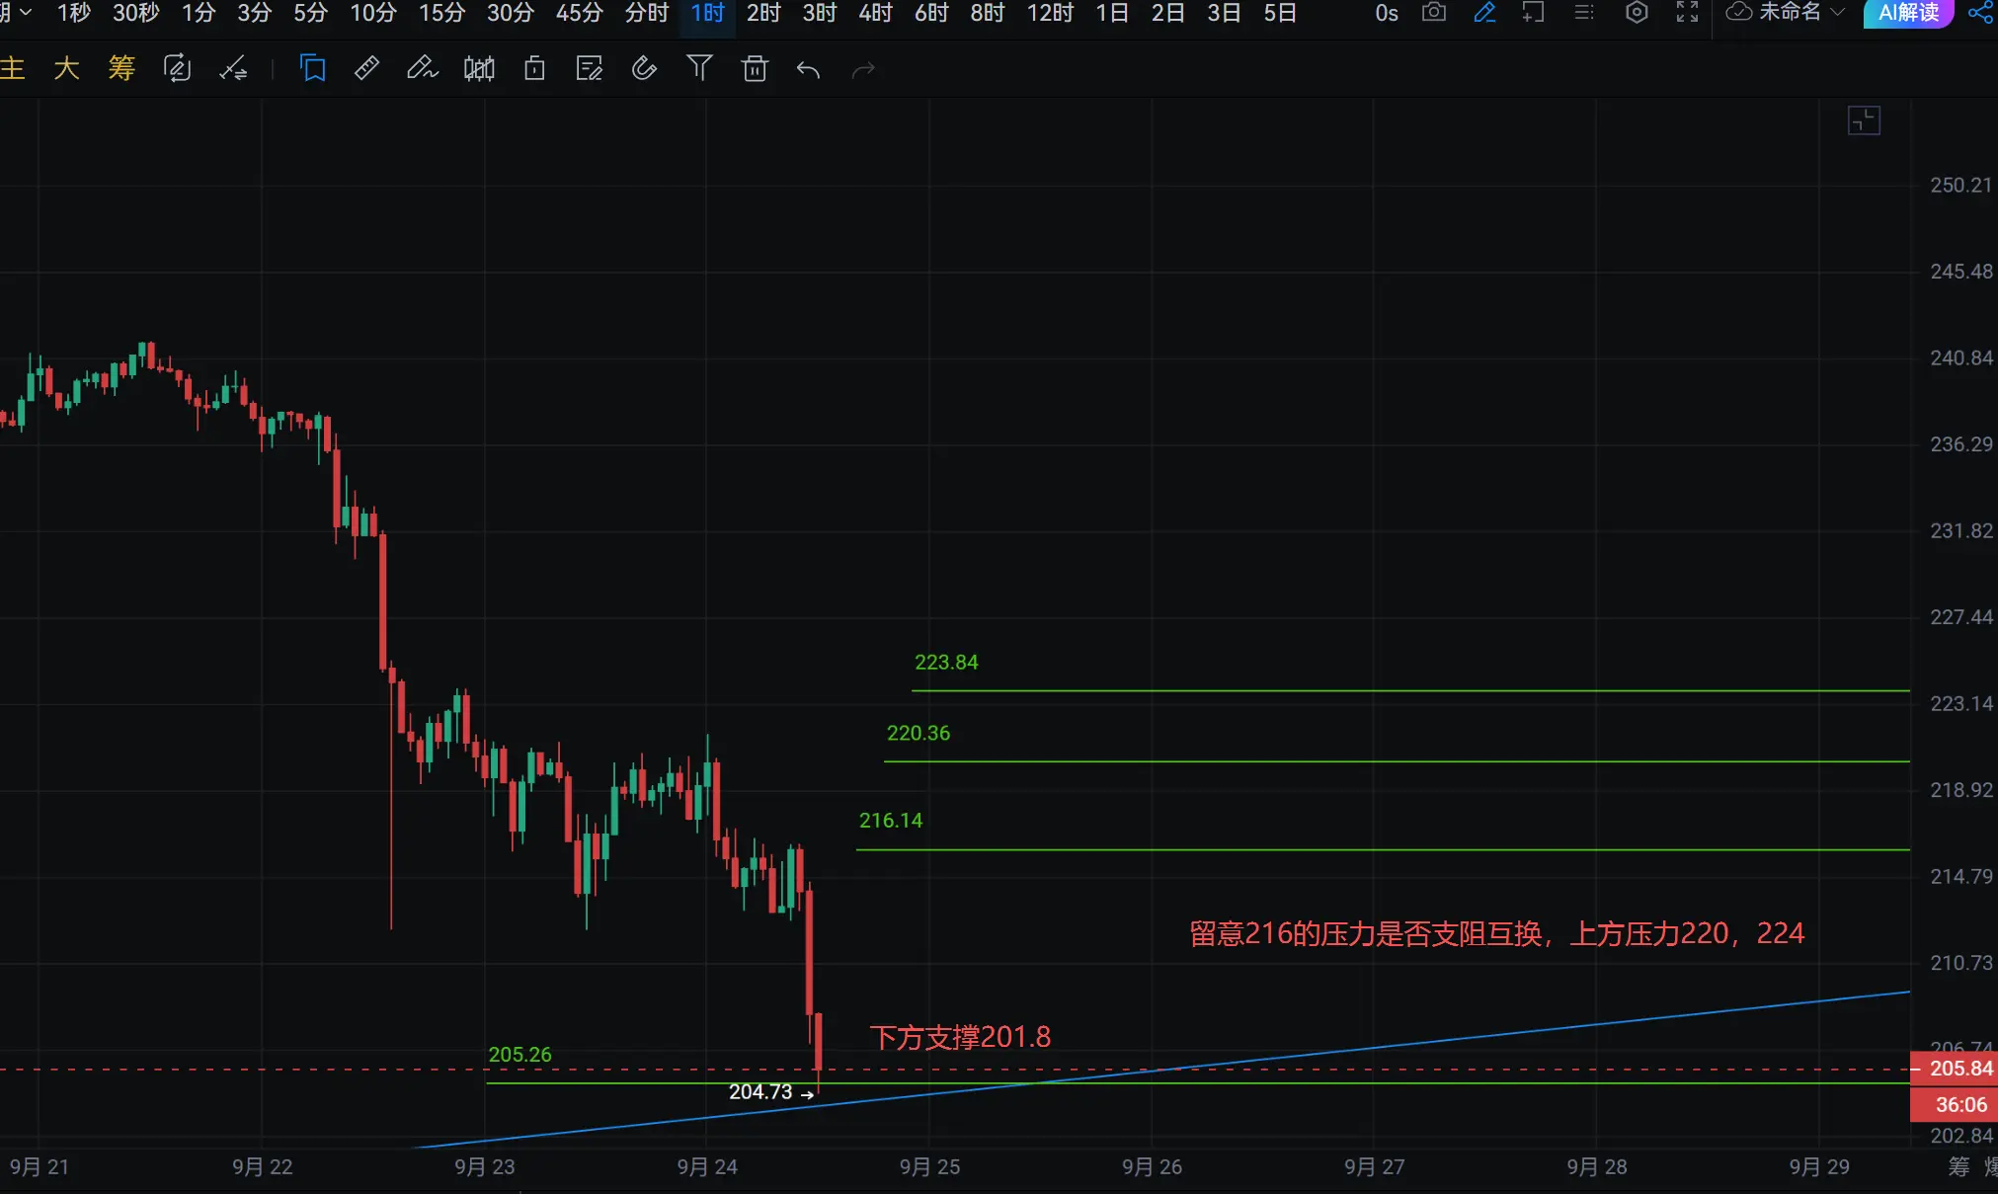Select the 223.84 green horizontal line label
Screen dimensions: 1998x1194
[946, 662]
